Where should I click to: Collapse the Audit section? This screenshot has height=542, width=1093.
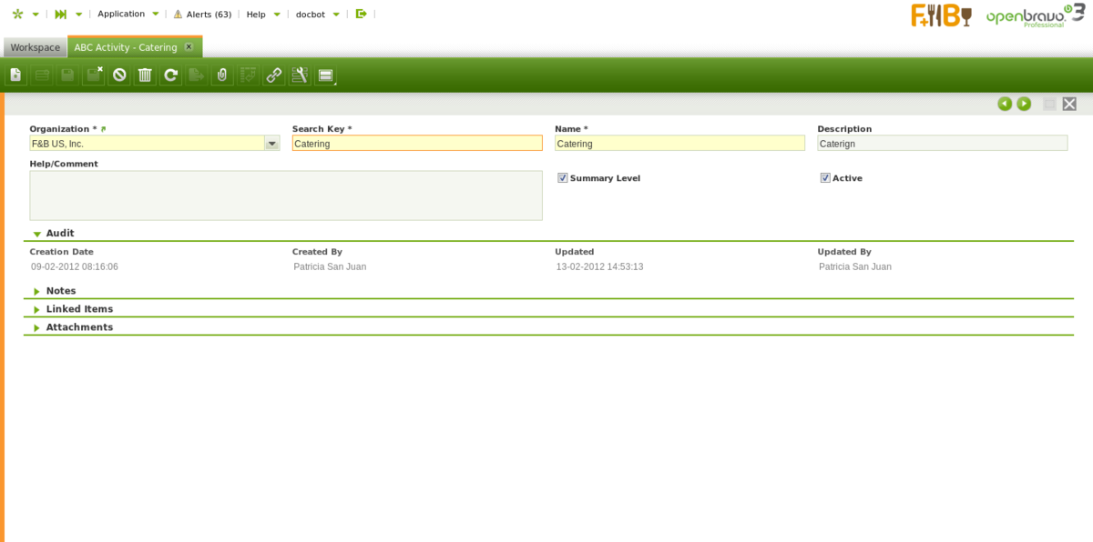click(x=37, y=234)
